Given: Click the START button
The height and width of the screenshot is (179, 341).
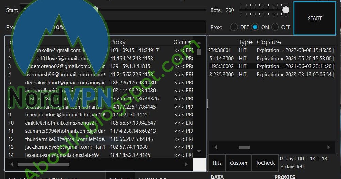Looking at the screenshot, I should click(314, 18).
